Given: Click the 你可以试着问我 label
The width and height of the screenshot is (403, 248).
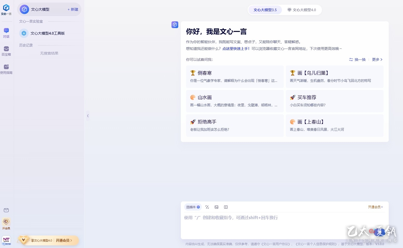Looking at the screenshot, I should [x=199, y=60].
